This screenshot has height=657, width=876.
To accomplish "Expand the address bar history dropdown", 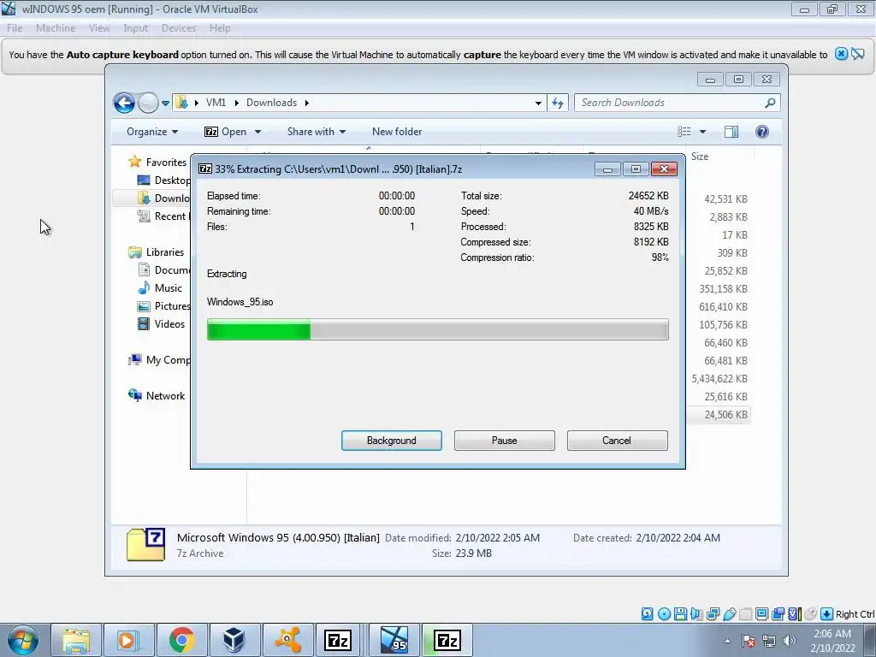I will coord(538,103).
